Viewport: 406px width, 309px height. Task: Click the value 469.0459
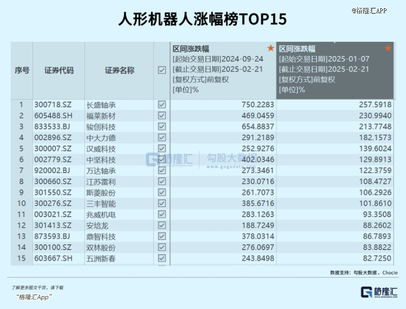point(258,116)
